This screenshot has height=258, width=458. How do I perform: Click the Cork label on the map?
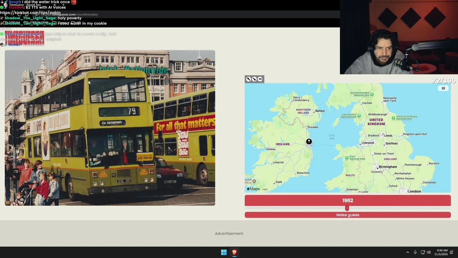click(279, 182)
